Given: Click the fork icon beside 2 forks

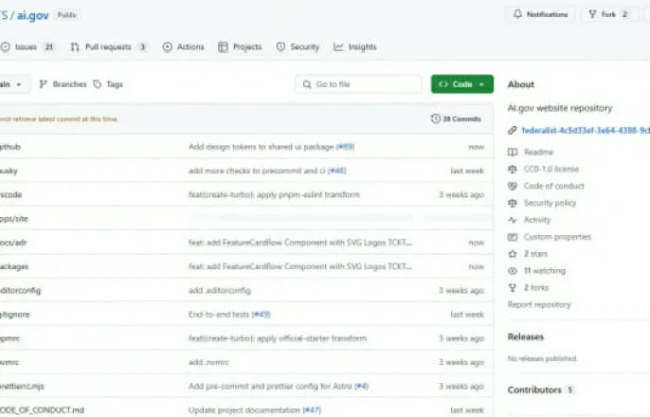Looking at the screenshot, I should pyautogui.click(x=513, y=287).
